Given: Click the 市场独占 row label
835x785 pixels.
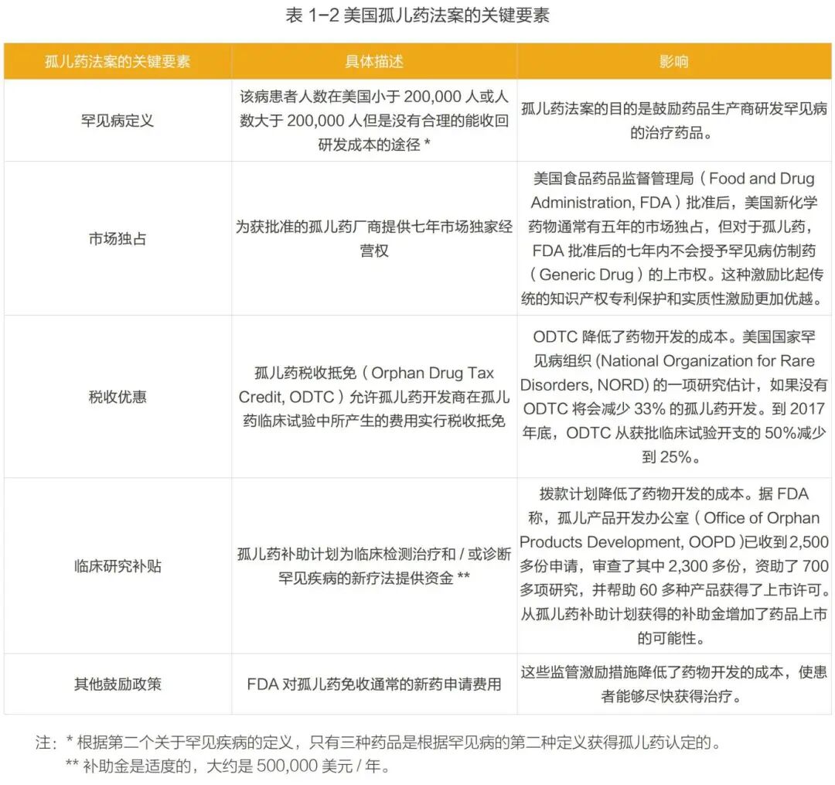Looking at the screenshot, I should point(118,238).
